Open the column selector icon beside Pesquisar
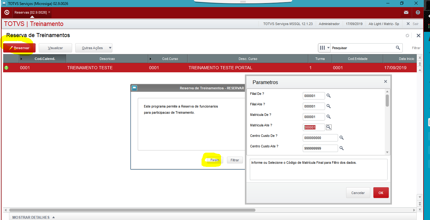This screenshot has width=430, height=220. point(324,48)
